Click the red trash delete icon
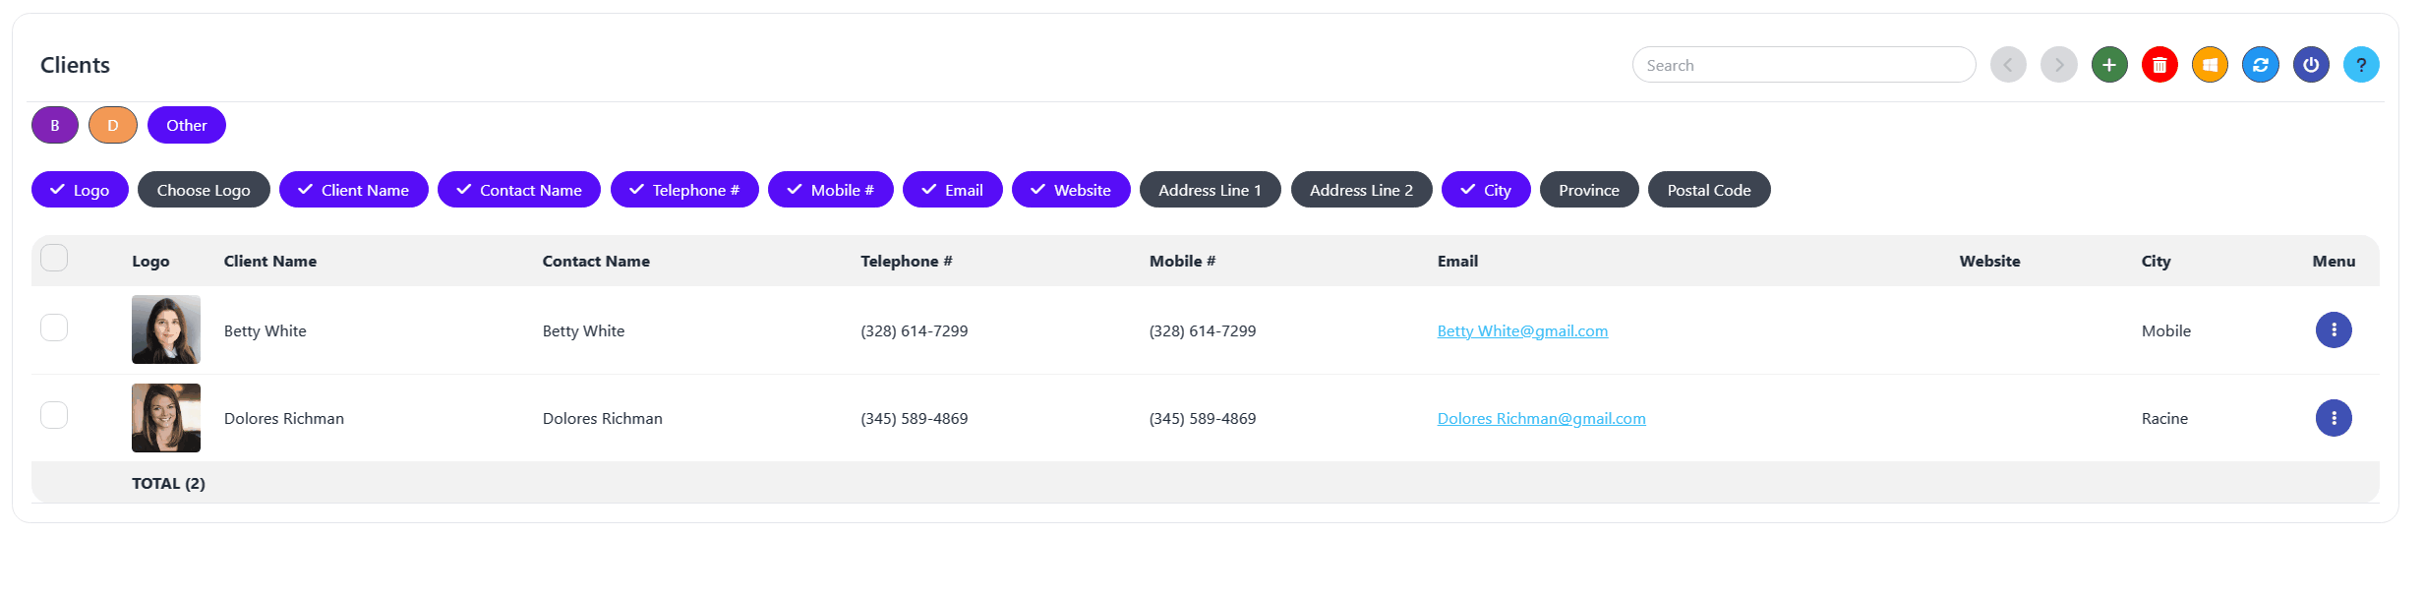This screenshot has width=2424, height=596. 2159,65
